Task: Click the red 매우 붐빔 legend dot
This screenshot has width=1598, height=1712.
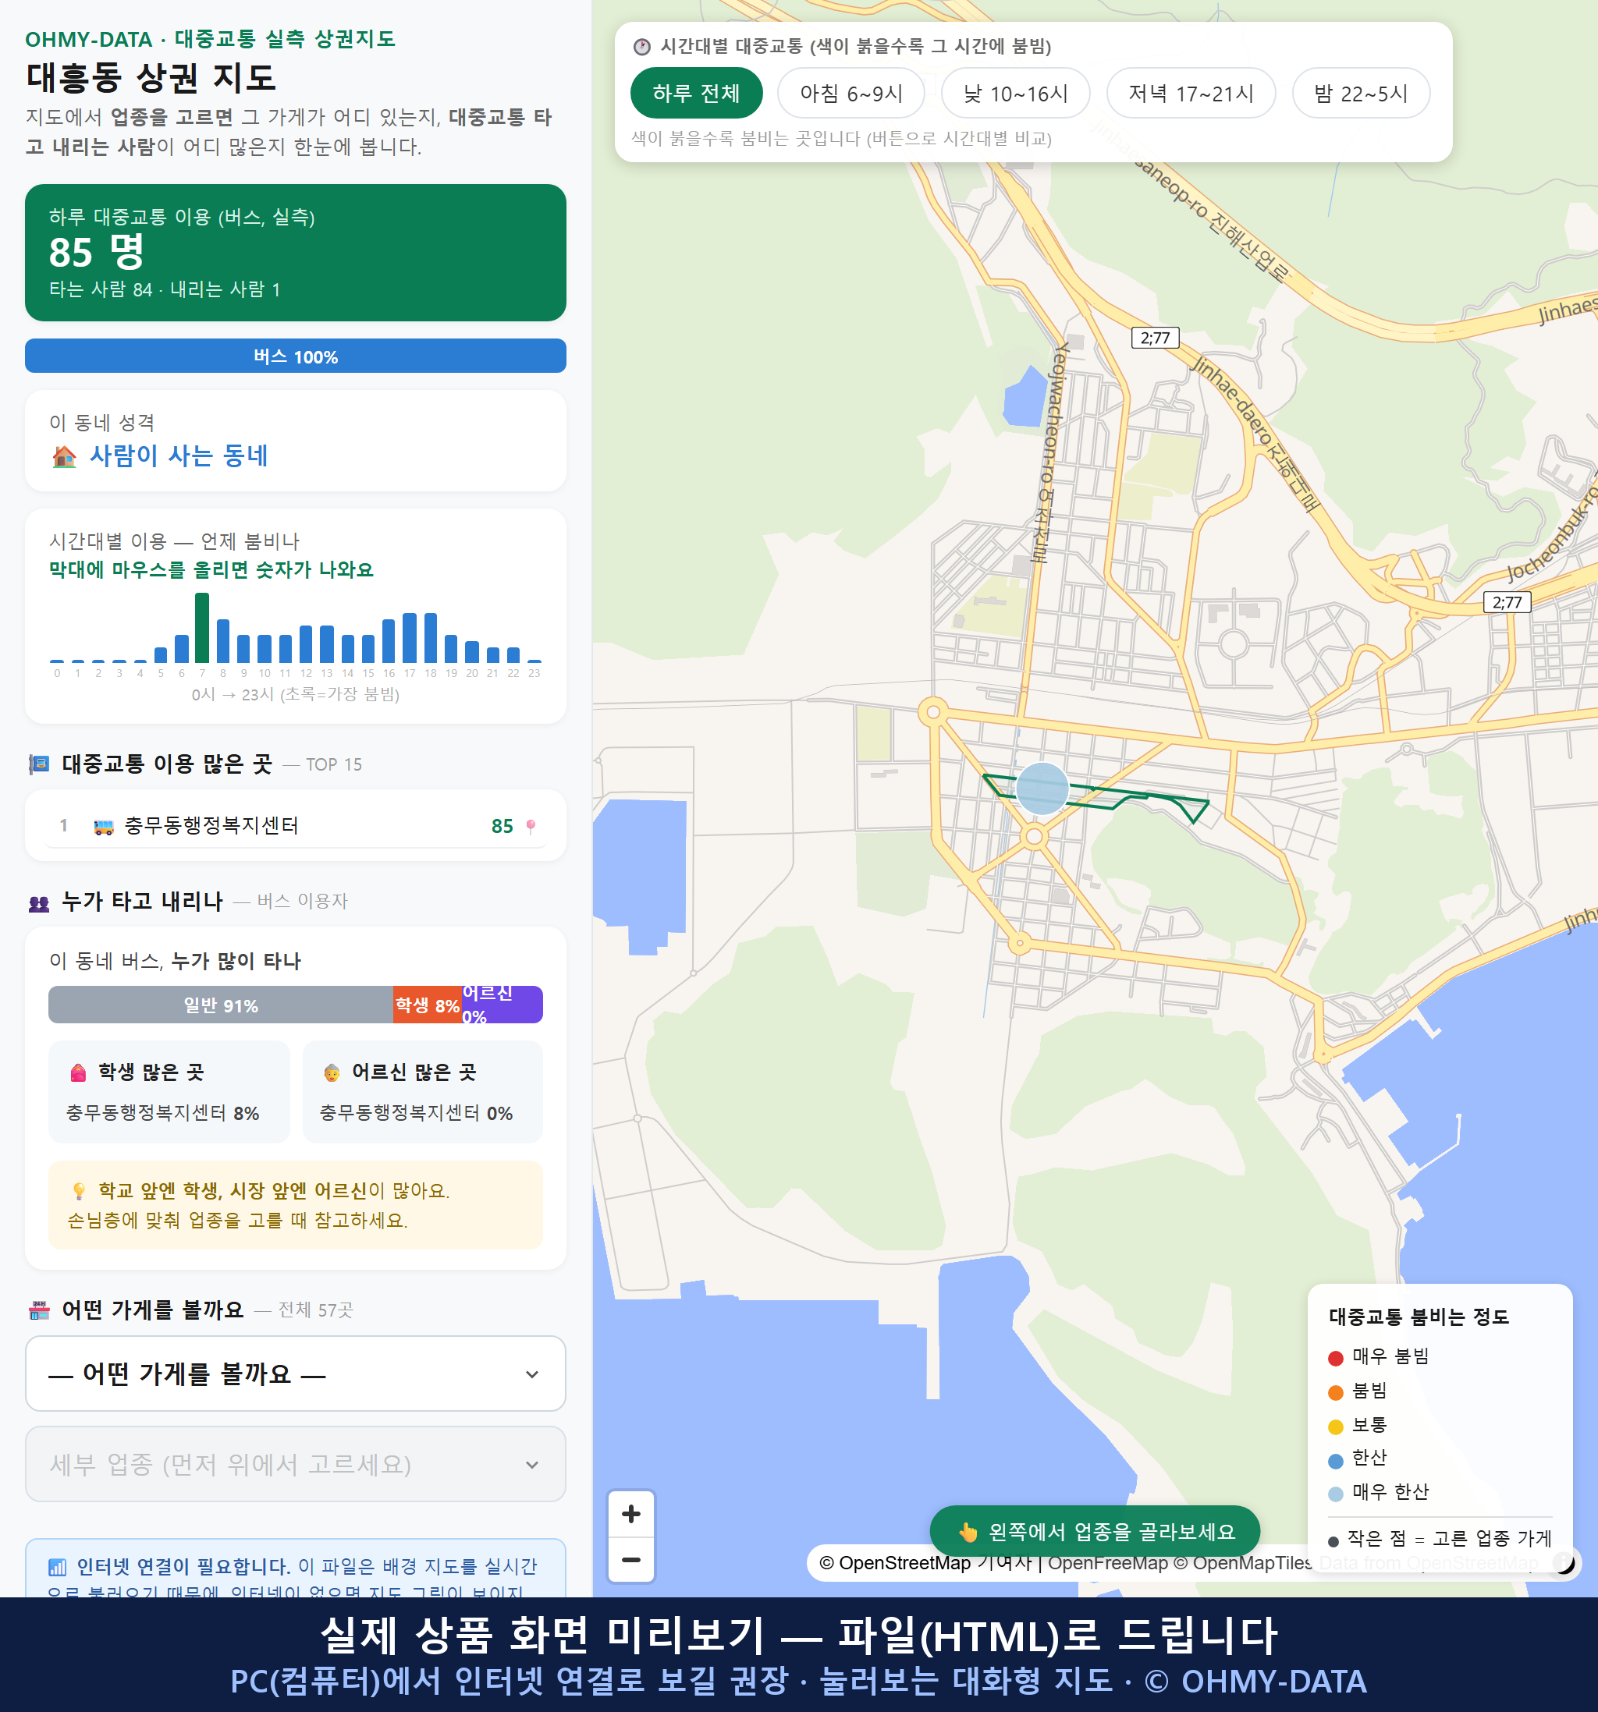Action: [x=1335, y=1358]
